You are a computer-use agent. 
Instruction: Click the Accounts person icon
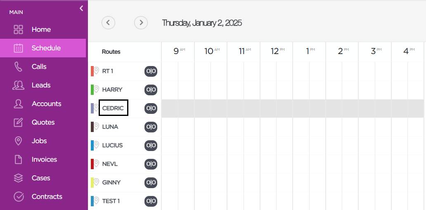point(18,104)
